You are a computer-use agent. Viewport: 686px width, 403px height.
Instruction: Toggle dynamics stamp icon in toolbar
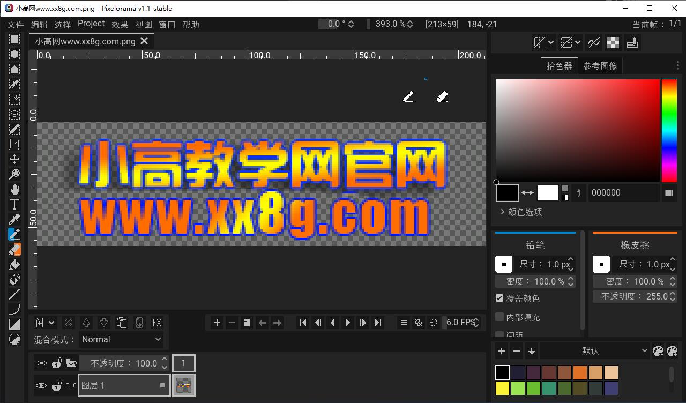633,43
